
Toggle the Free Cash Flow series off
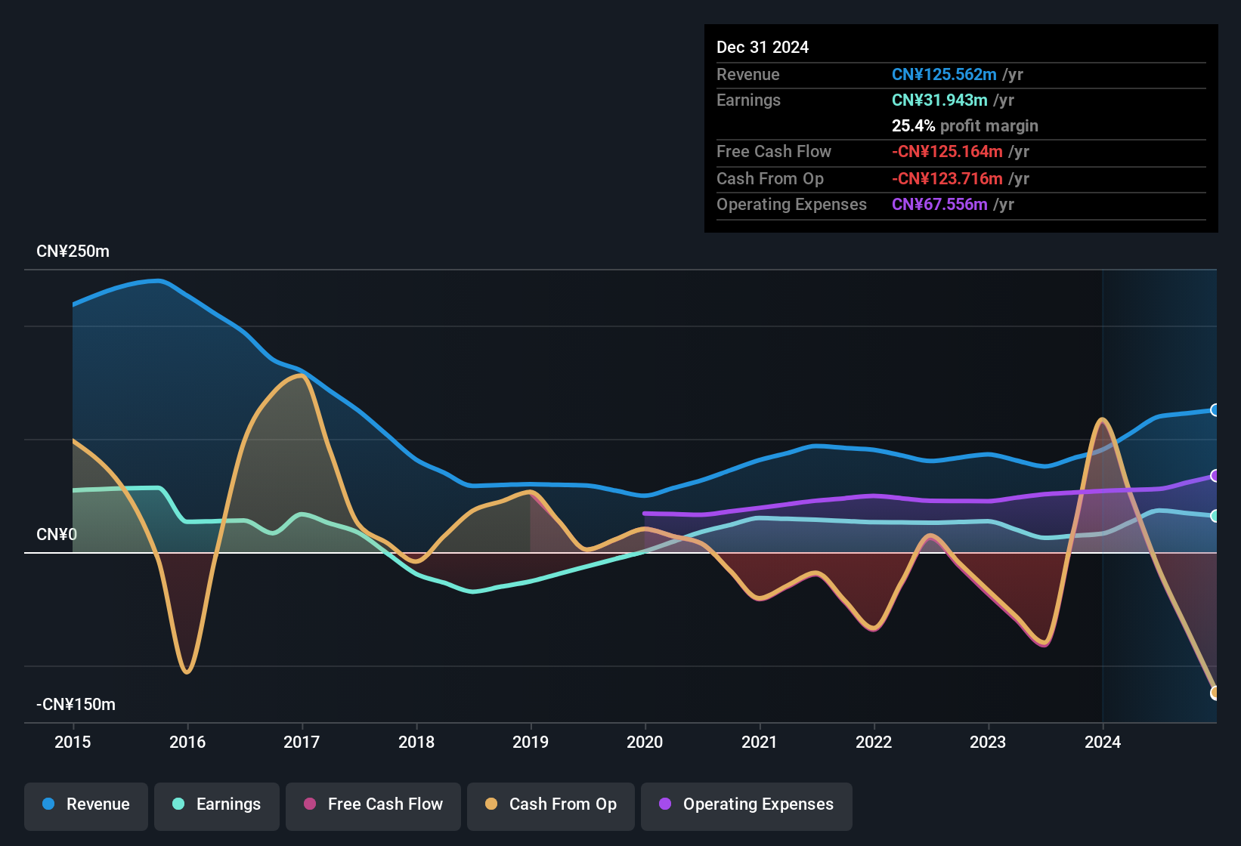(x=373, y=805)
